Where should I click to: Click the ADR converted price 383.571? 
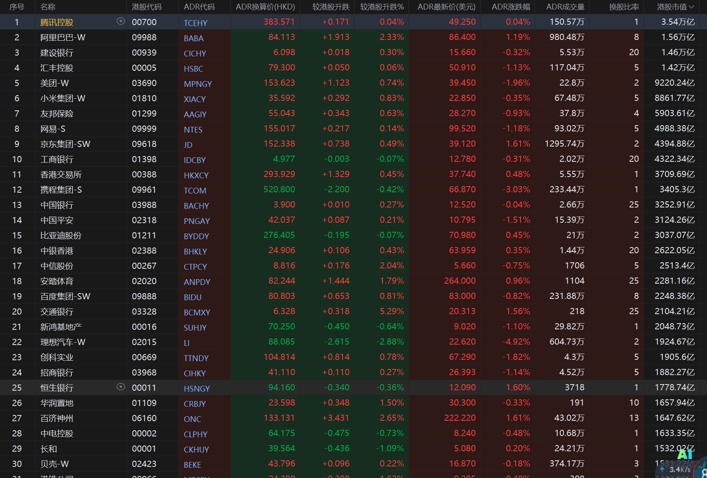click(x=280, y=22)
